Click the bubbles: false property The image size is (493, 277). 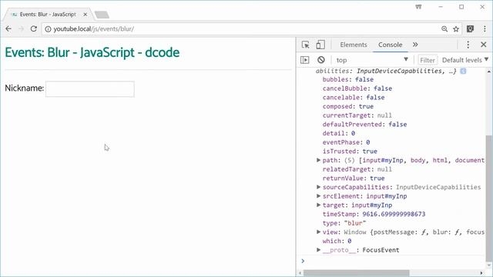coord(348,79)
